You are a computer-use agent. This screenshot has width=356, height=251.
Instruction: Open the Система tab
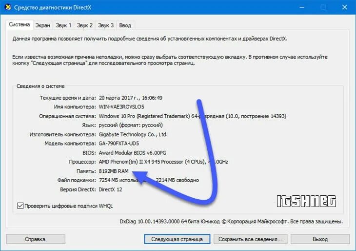(20, 24)
